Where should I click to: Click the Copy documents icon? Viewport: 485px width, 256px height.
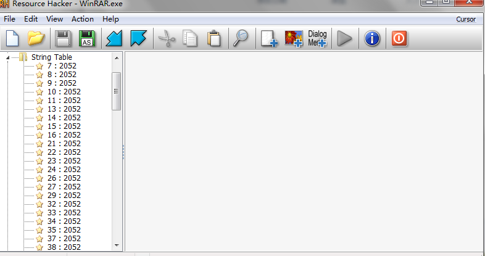point(190,38)
